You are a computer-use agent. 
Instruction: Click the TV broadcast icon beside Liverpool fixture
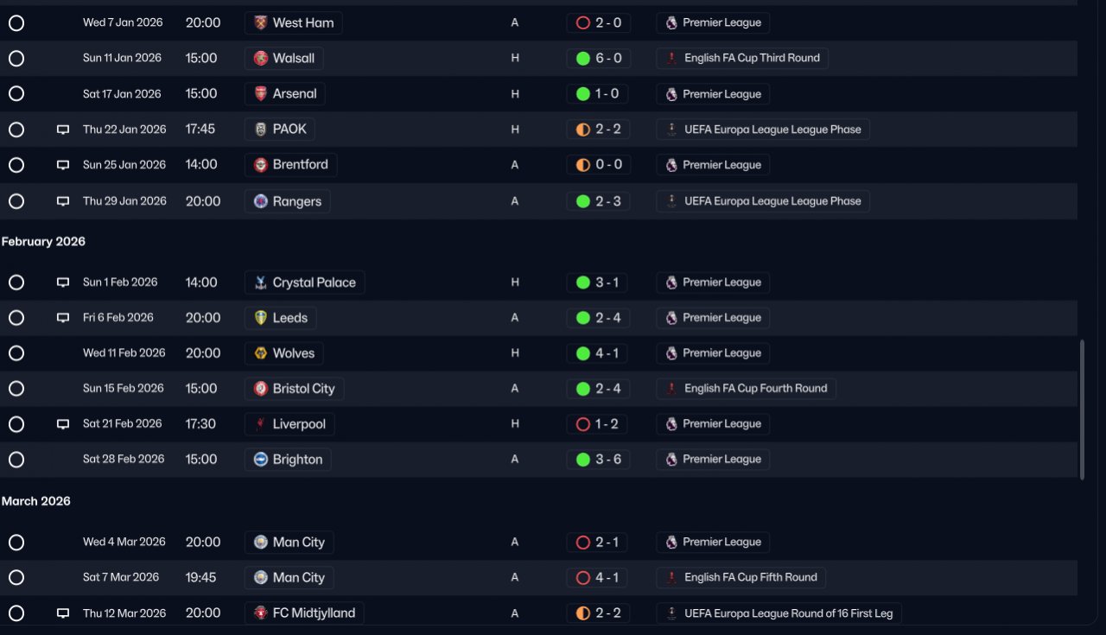(63, 424)
